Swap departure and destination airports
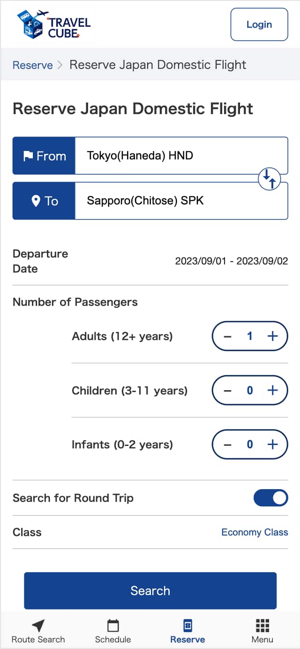Image resolution: width=300 pixels, height=649 pixels. (269, 179)
